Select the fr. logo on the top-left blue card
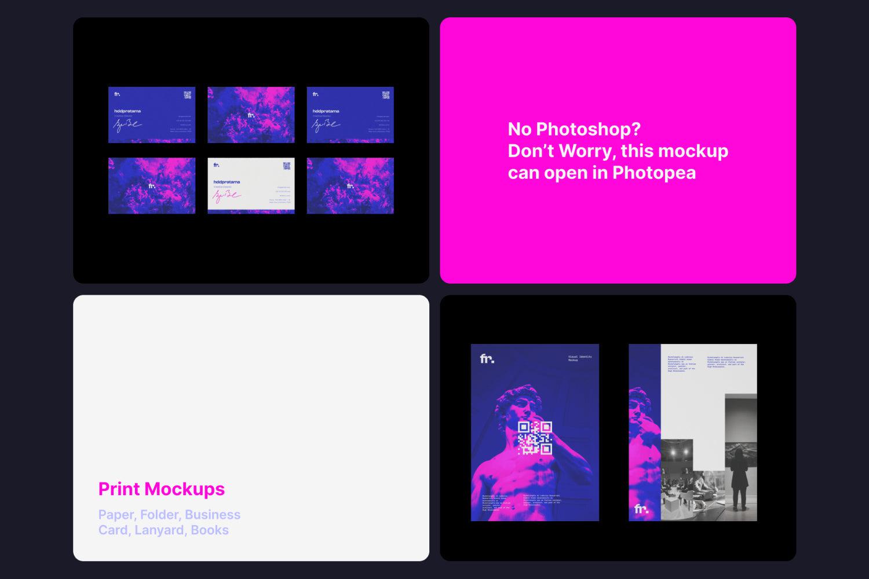Screen dimensions: 869x579 116,94
